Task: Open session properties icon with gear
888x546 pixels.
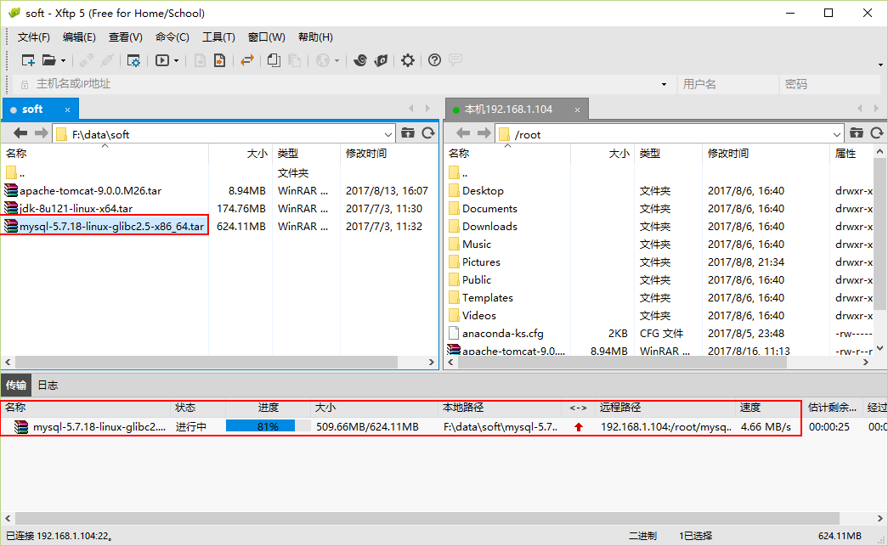Action: (133, 60)
